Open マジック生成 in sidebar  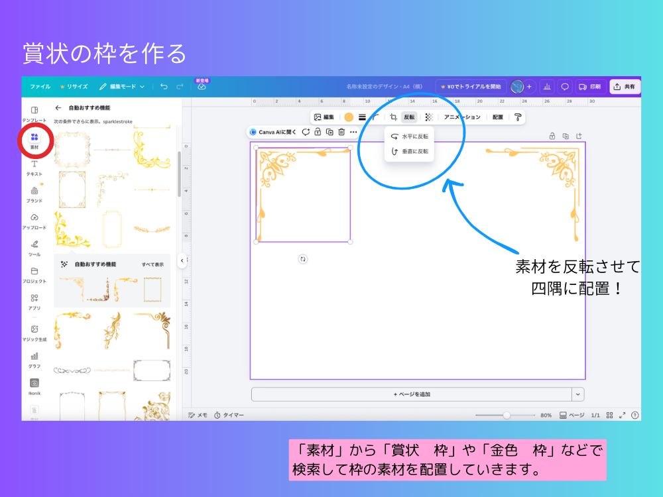coord(34,333)
